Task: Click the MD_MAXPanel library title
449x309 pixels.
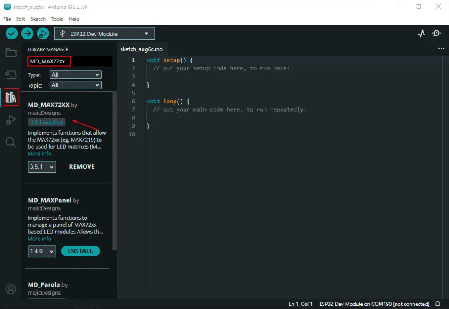Action: click(50, 200)
